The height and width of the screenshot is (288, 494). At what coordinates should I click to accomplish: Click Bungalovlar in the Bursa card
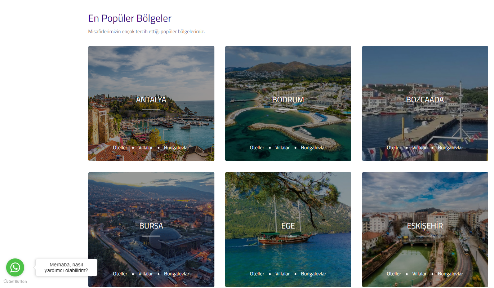(x=177, y=274)
